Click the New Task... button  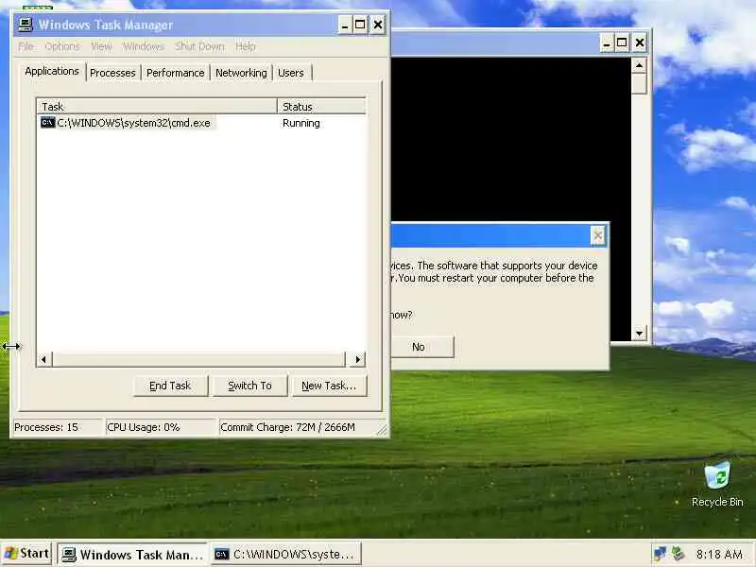pyautogui.click(x=329, y=386)
